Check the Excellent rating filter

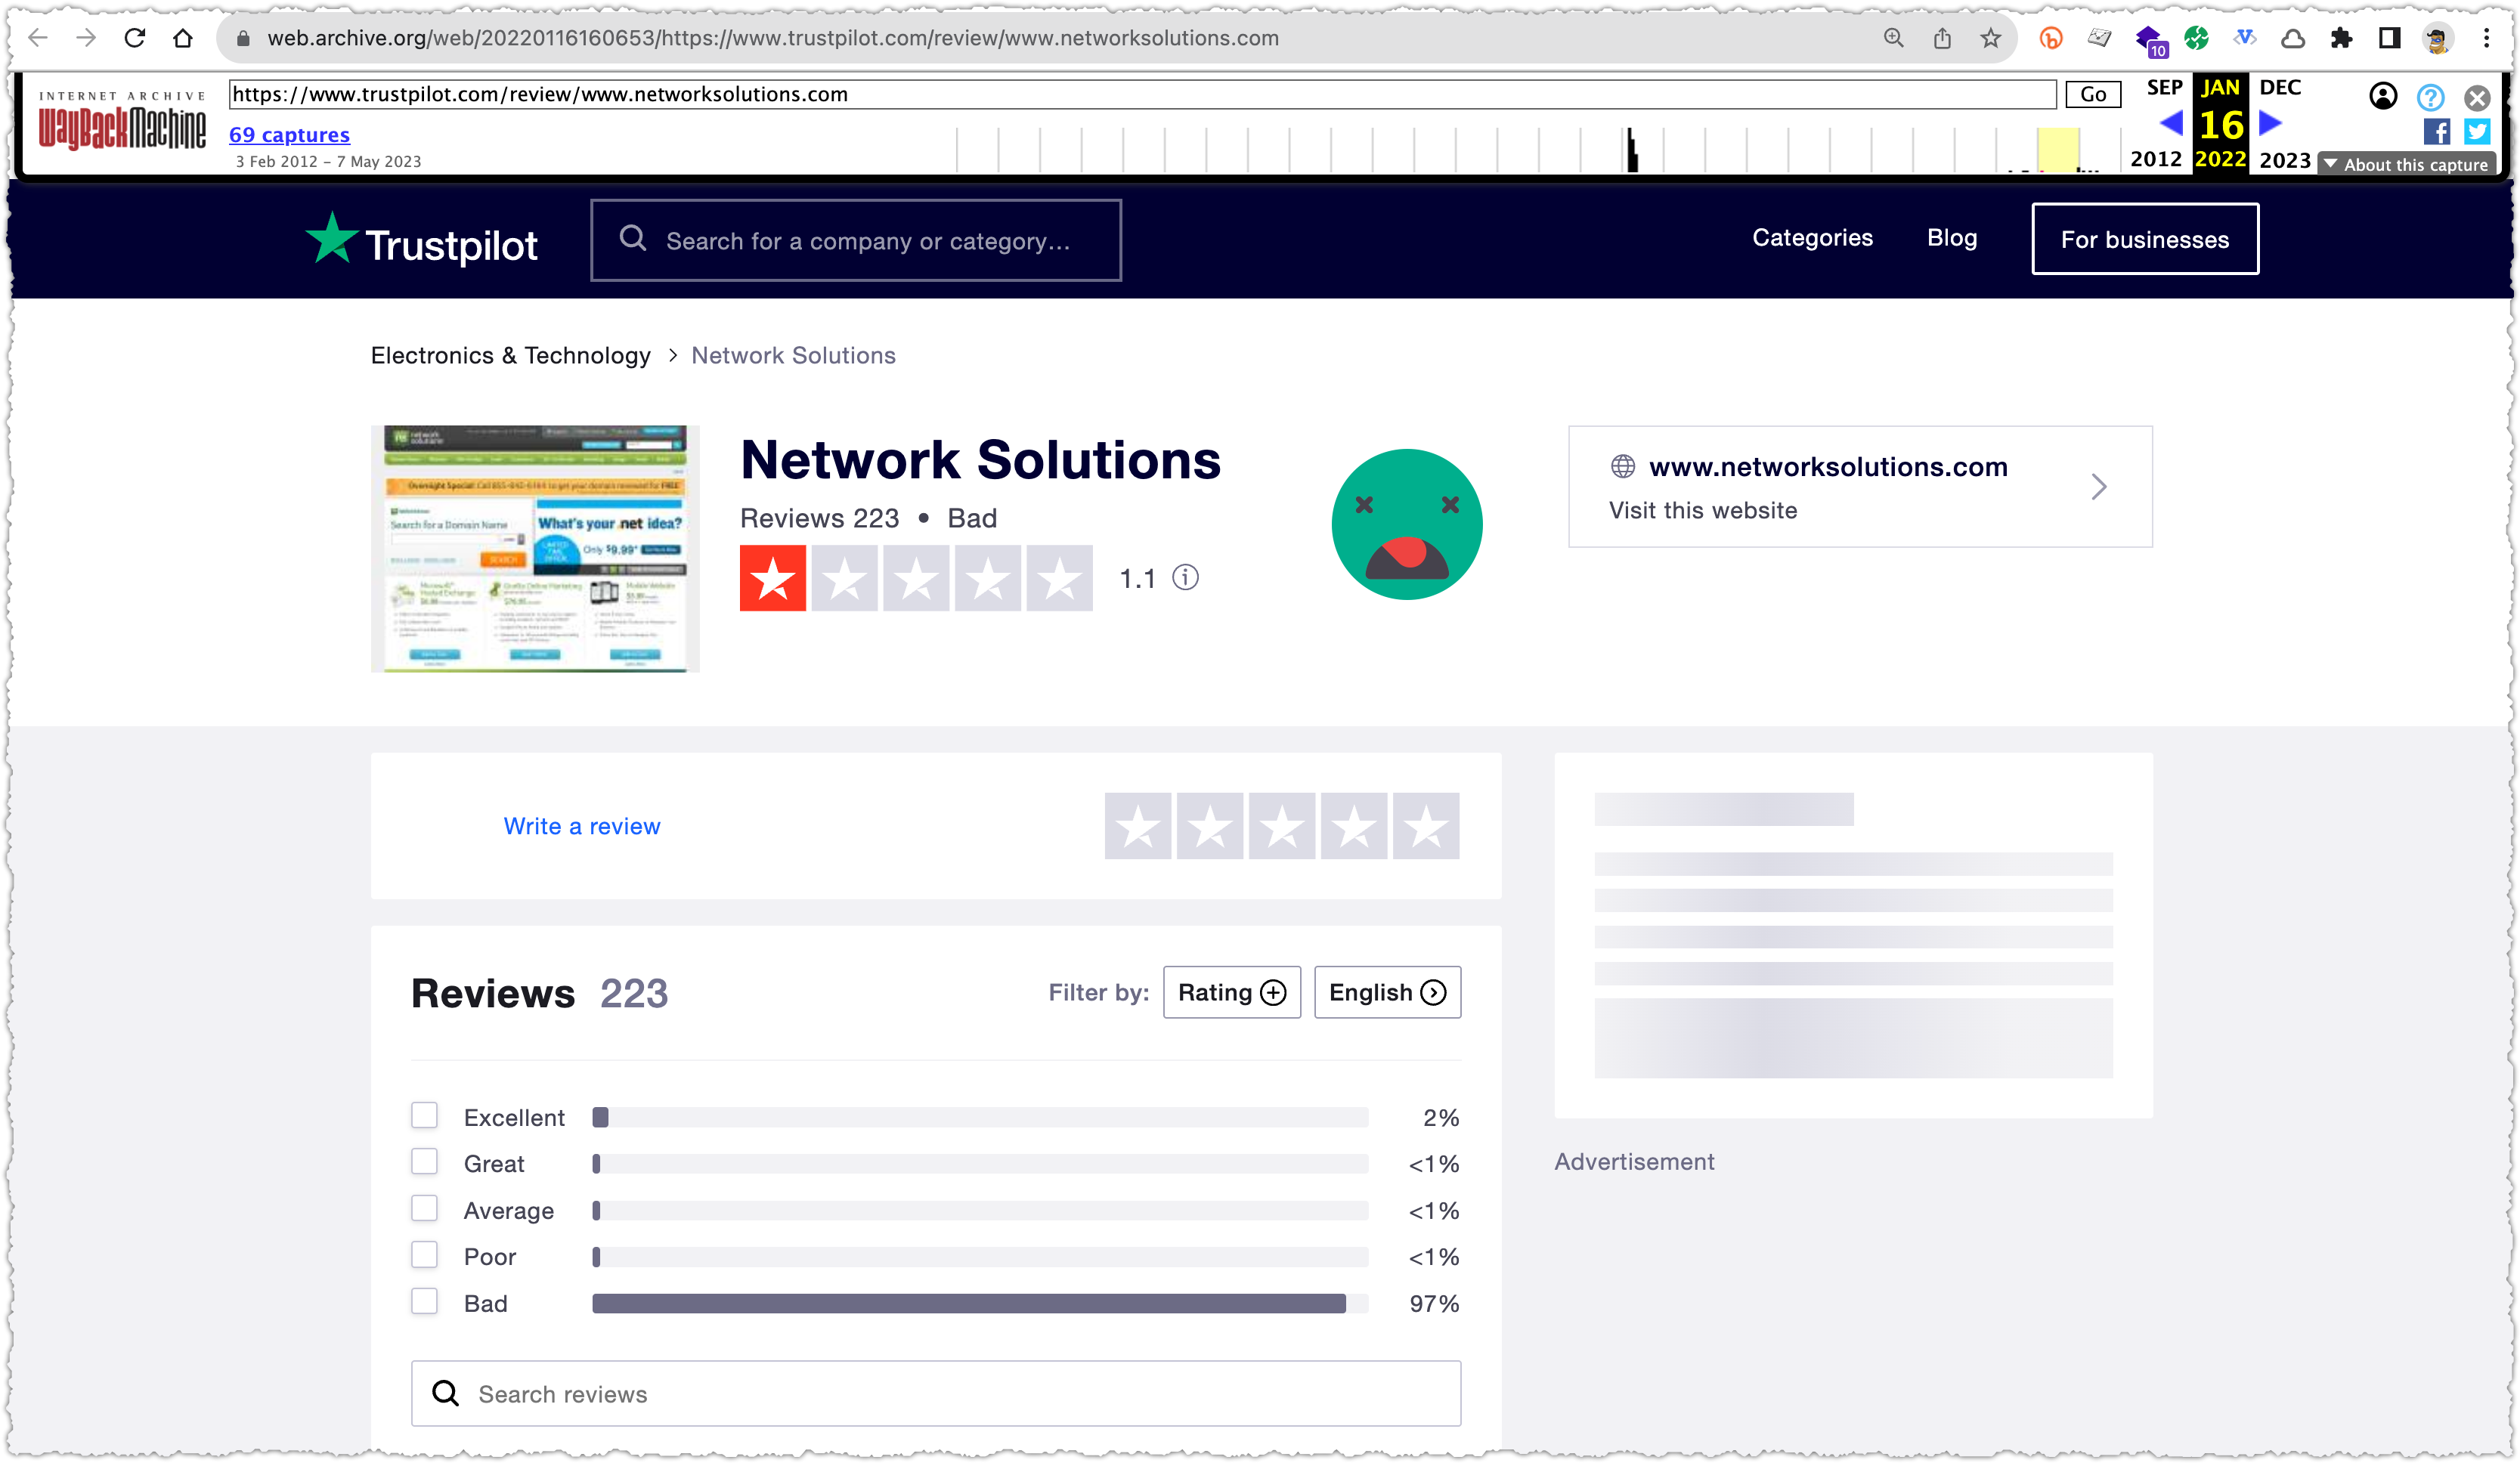click(424, 1115)
